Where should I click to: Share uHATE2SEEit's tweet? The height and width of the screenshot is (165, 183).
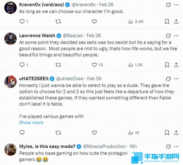pos(176,133)
